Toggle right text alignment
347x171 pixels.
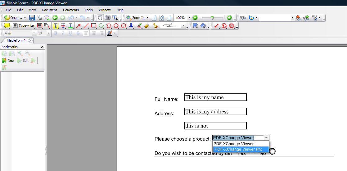pyautogui.click(x=101, y=33)
